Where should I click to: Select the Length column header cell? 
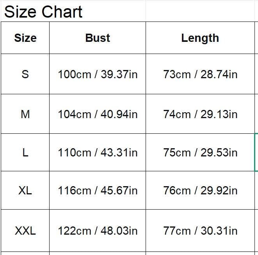point(200,38)
